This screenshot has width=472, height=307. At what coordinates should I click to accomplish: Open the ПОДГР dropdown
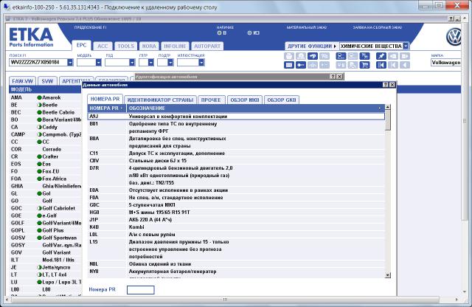click(170, 63)
